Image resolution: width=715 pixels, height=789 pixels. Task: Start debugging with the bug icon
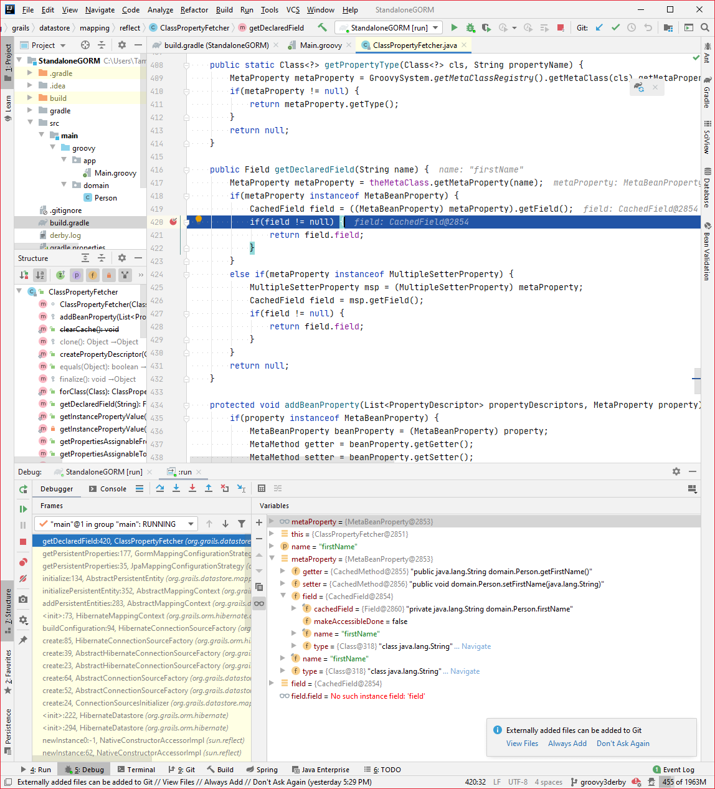coord(470,27)
